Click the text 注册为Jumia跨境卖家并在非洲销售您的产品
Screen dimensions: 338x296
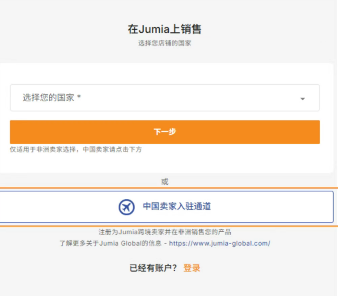165,232
